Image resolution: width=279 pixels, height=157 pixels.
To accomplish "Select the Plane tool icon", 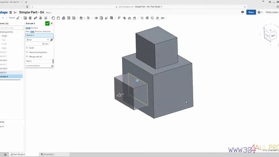I will coord(142,18).
